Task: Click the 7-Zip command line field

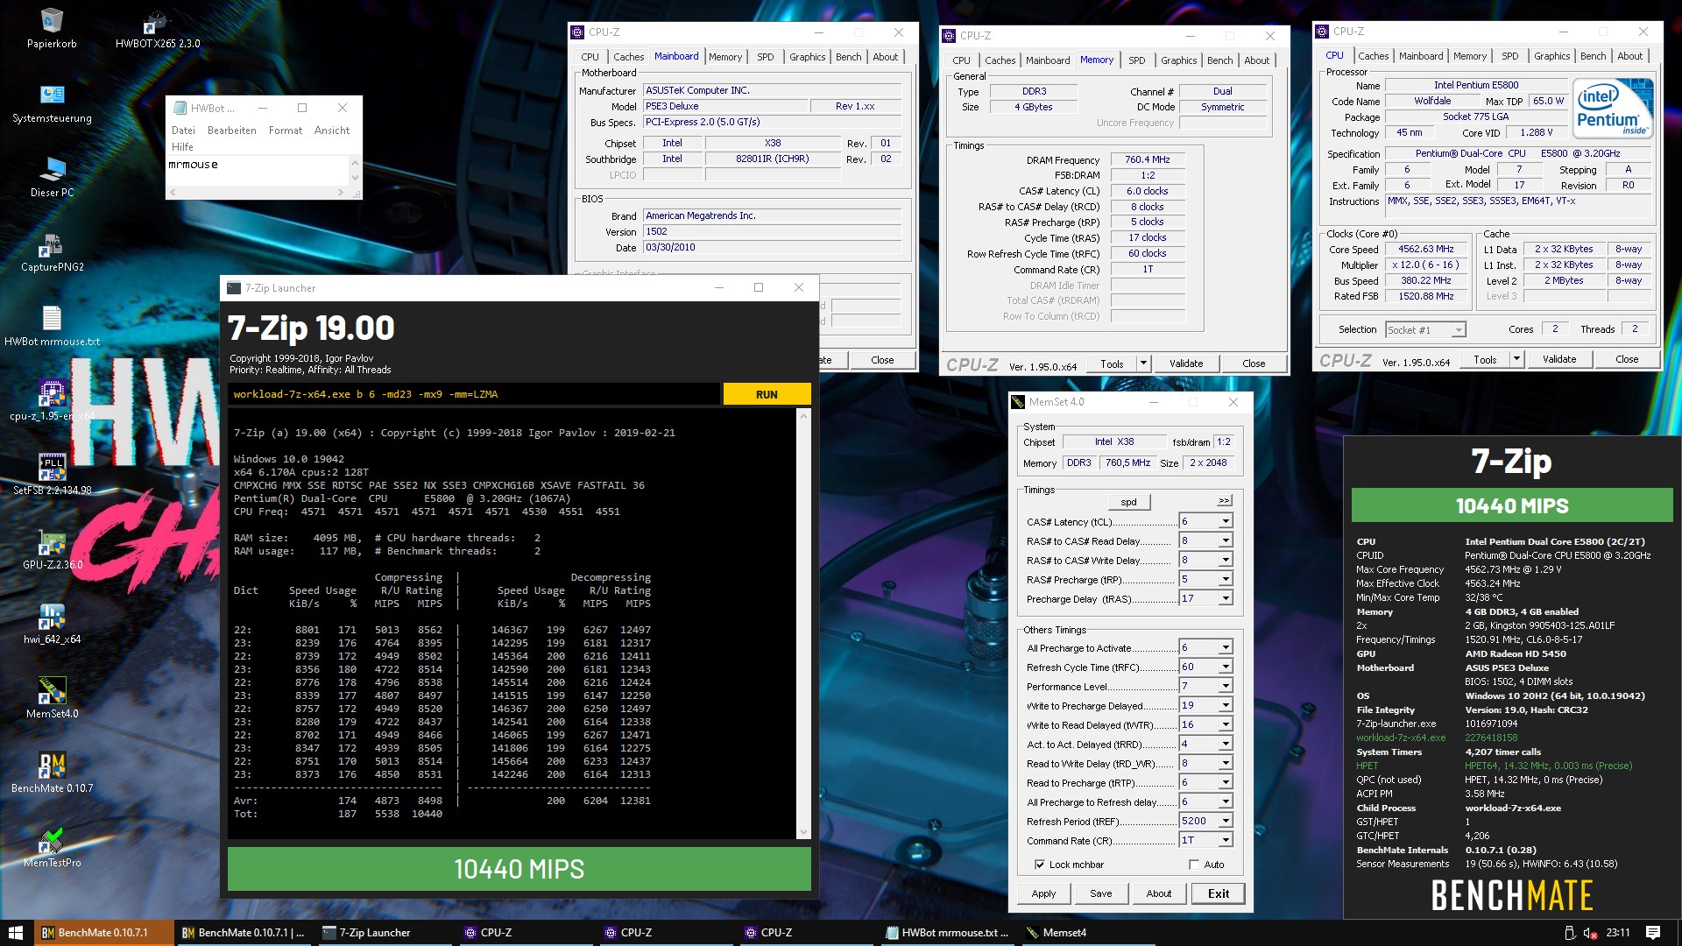Action: point(474,394)
